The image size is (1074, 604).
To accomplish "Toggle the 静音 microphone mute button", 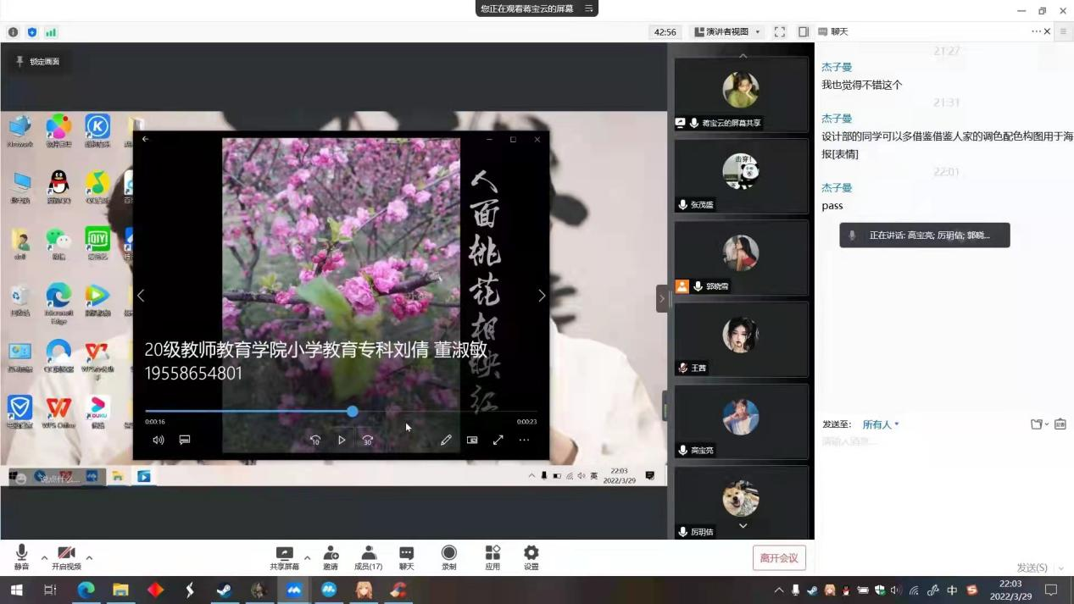I will tap(21, 557).
